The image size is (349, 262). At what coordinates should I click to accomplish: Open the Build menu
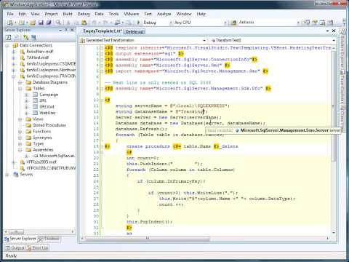(68, 14)
